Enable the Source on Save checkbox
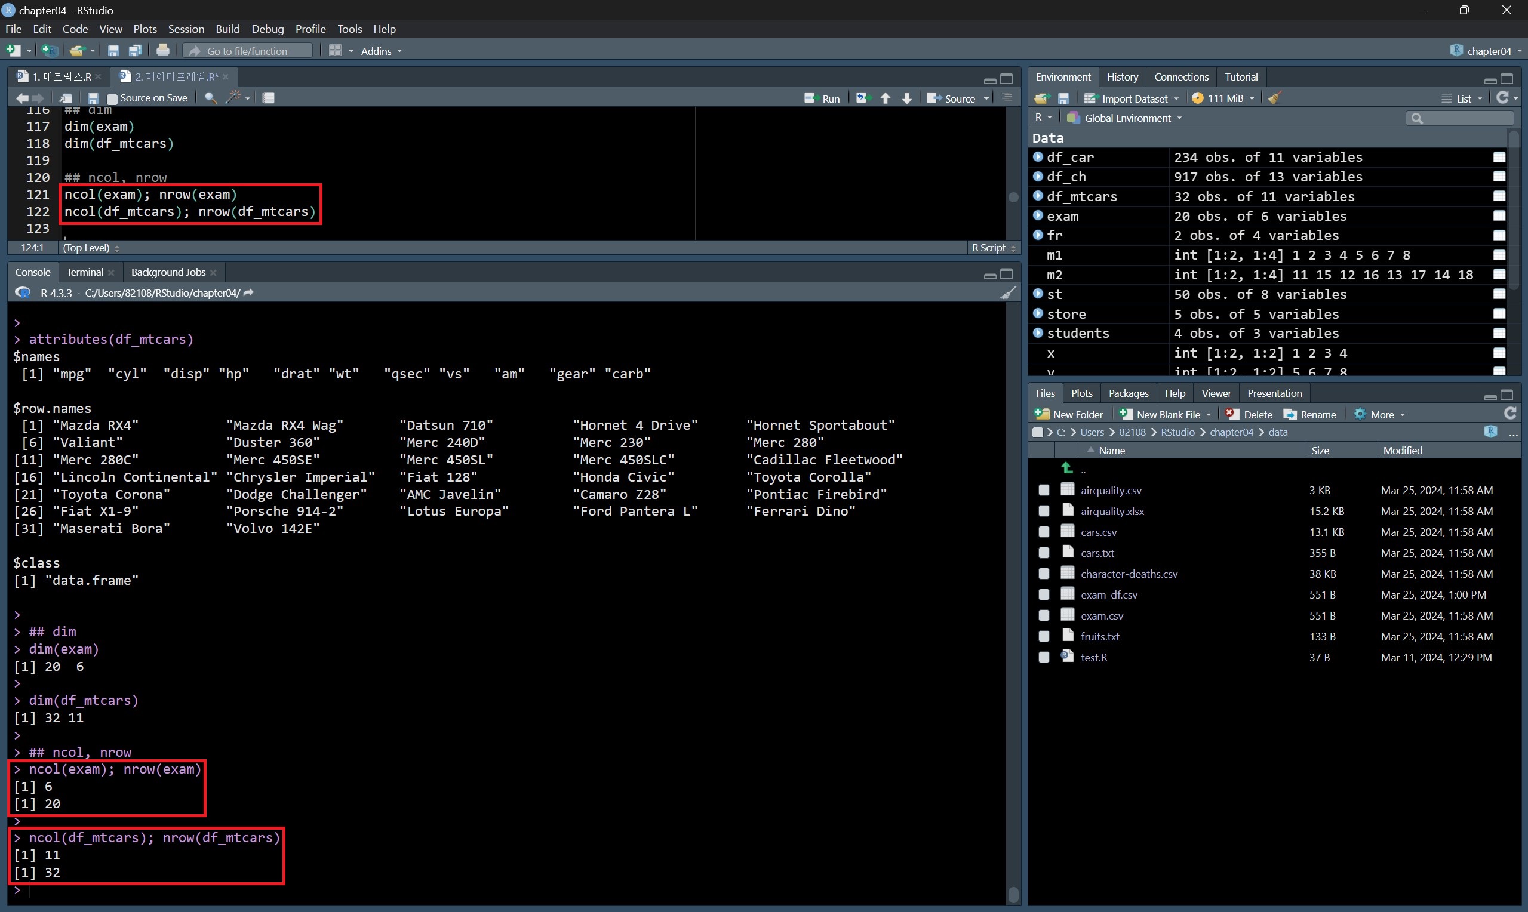The image size is (1528, 912). [x=112, y=98]
